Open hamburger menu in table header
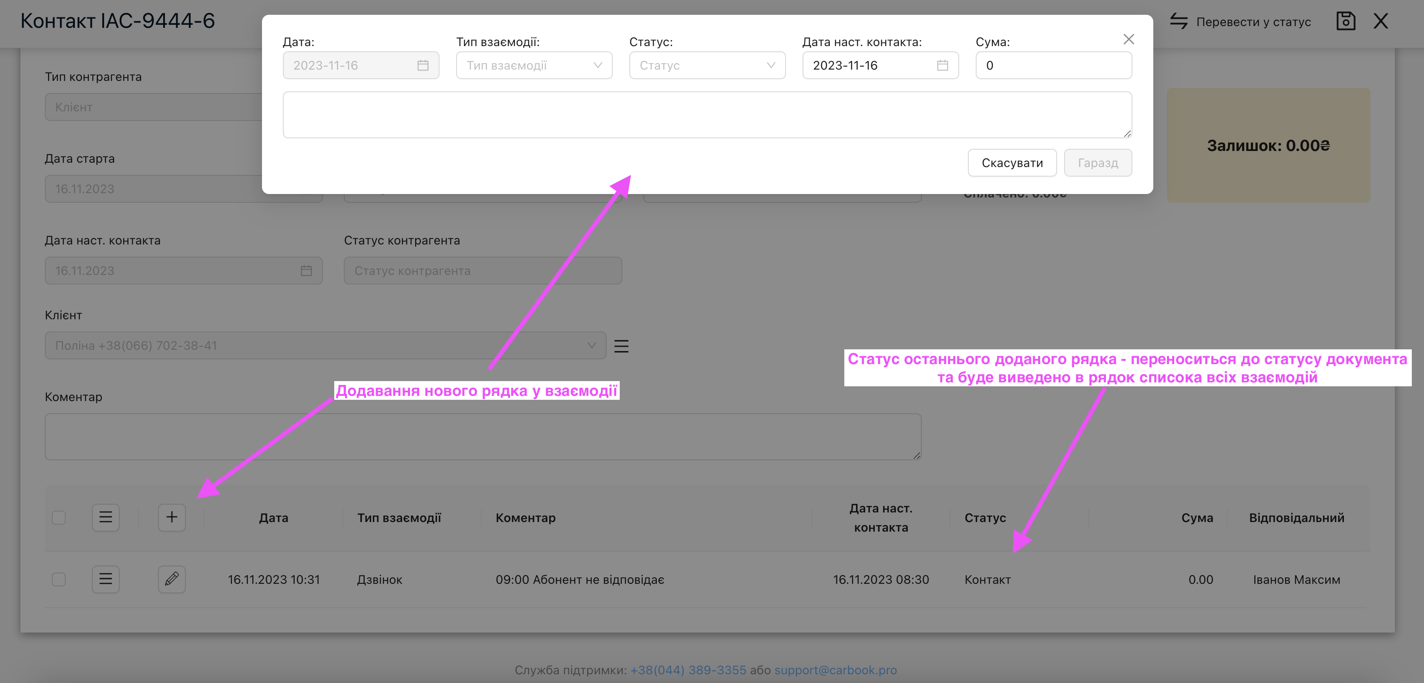 point(106,517)
